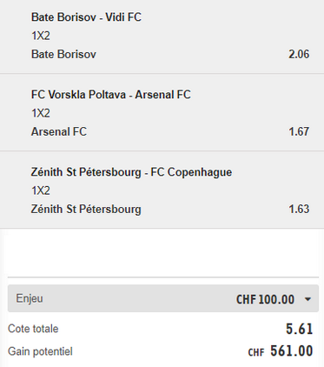Open the Bate Borisov - Vidi FC match

[x=86, y=17]
